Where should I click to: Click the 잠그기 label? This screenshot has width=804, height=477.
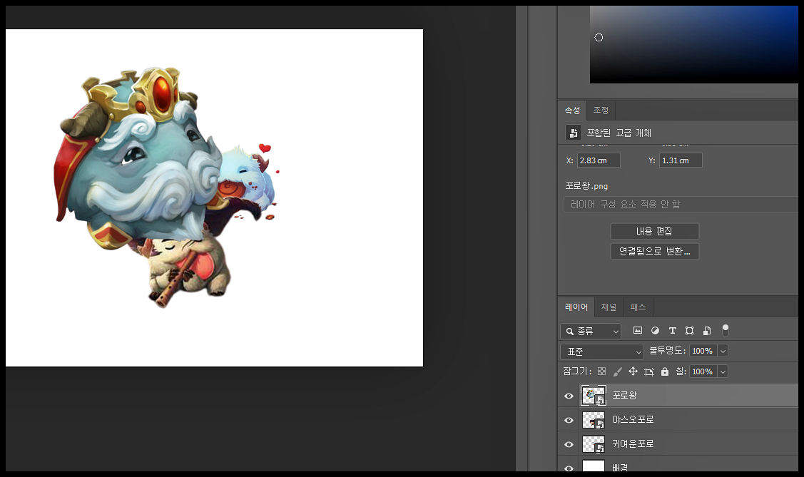577,371
